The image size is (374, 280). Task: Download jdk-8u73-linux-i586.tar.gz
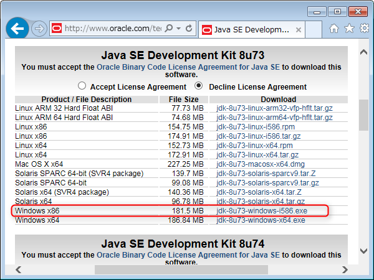[x=259, y=136]
